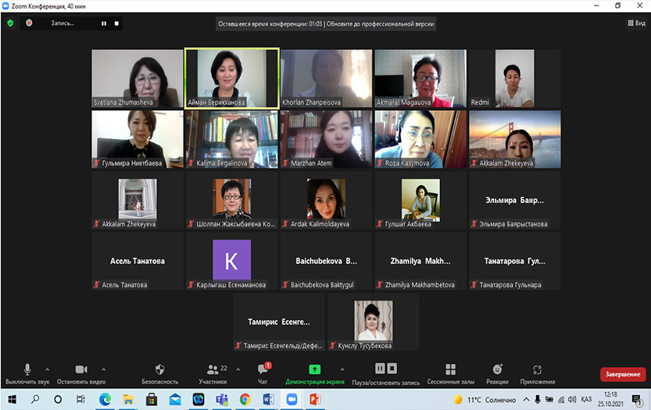Viewport: 651px width, 410px height.
Task: Open the Chat (Чат) panel
Action: (262, 373)
